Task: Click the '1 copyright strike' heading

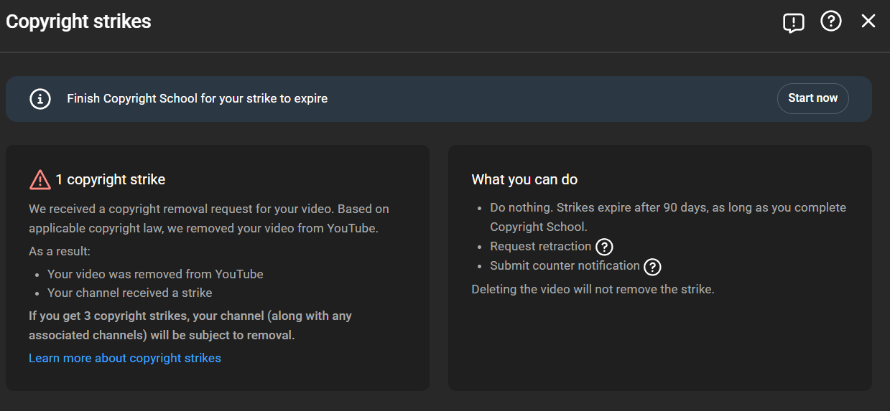Action: coord(111,179)
